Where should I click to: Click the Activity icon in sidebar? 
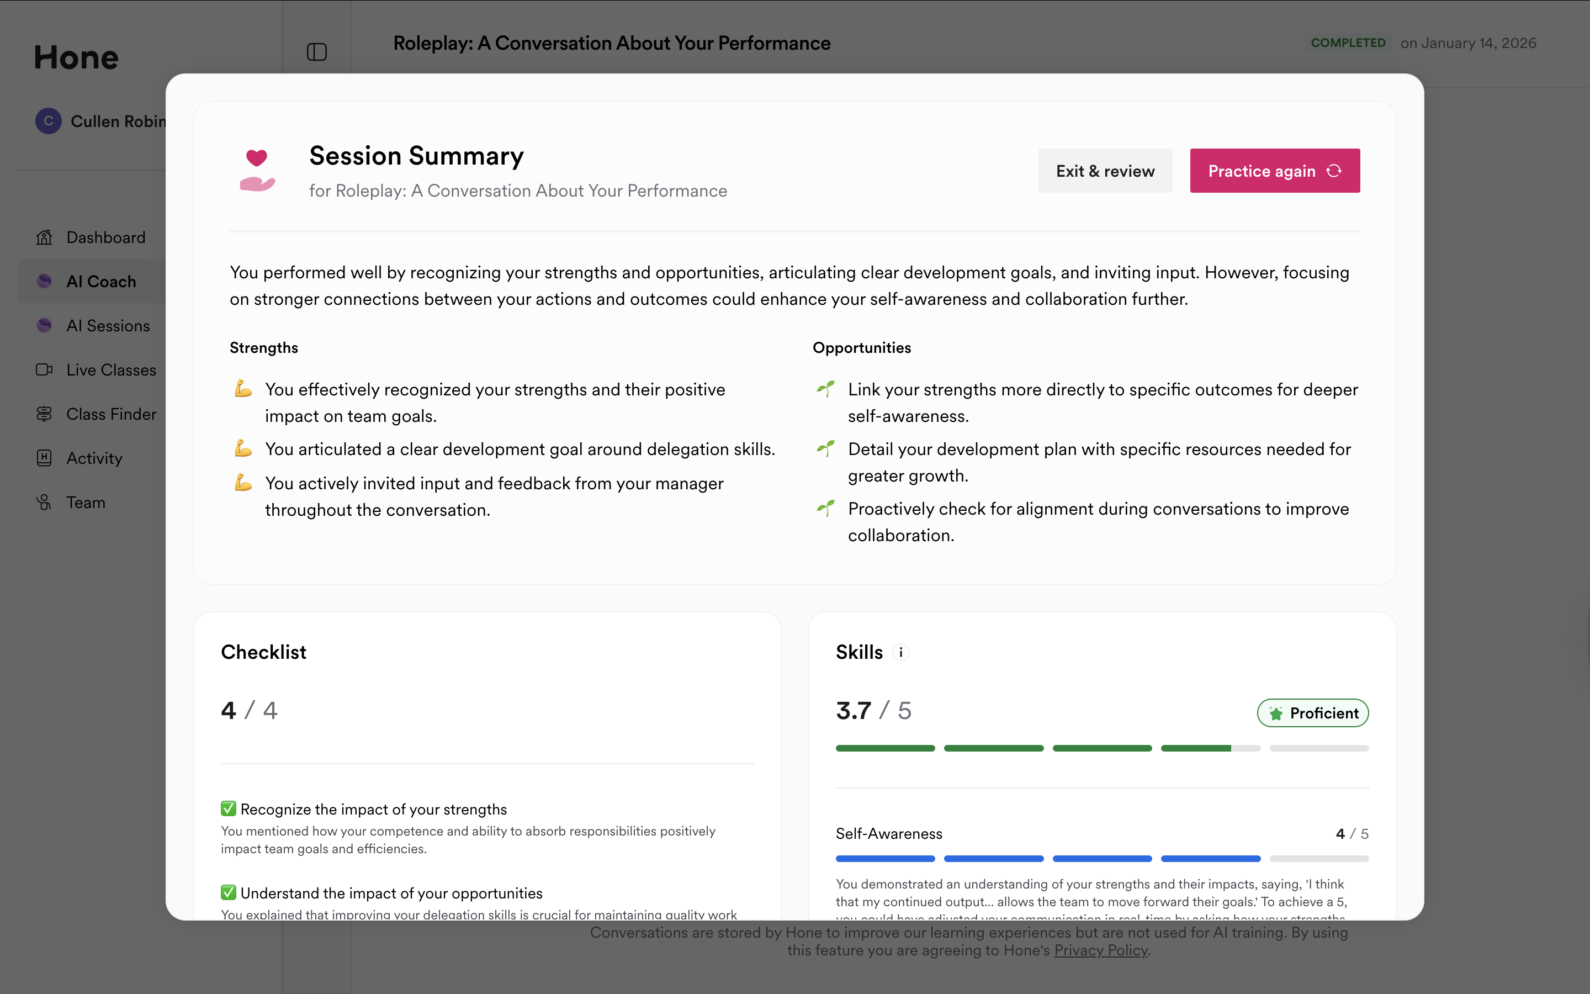pyautogui.click(x=44, y=458)
